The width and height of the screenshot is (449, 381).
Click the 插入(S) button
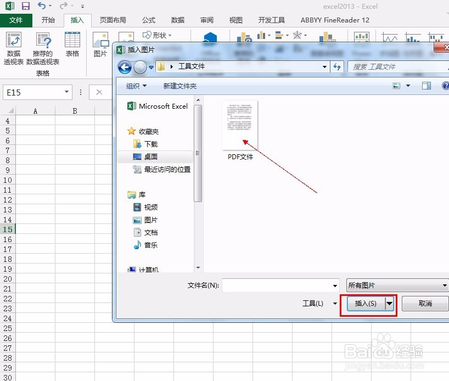(x=366, y=304)
